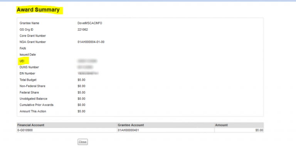Select the 0-G010900 financial account cell
This screenshot has height=159, width=296.
click(25, 130)
